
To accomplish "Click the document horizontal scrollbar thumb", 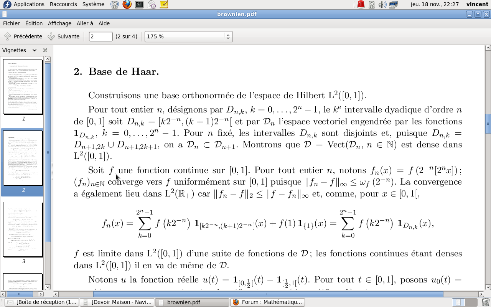I will tap(268, 294).
